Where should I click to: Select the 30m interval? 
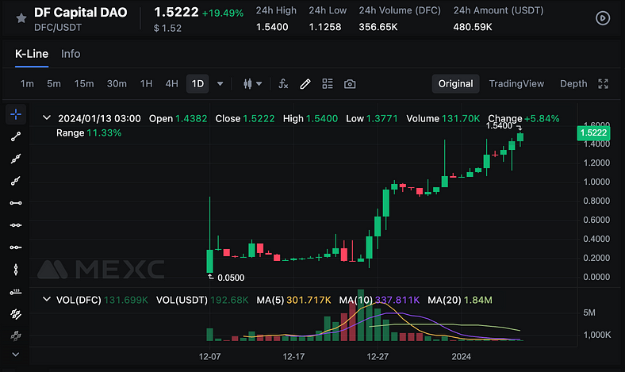[x=117, y=84]
